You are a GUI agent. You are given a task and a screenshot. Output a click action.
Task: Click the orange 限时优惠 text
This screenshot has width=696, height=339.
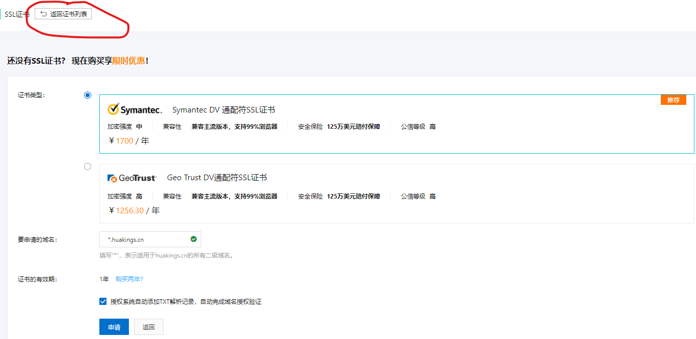click(128, 61)
